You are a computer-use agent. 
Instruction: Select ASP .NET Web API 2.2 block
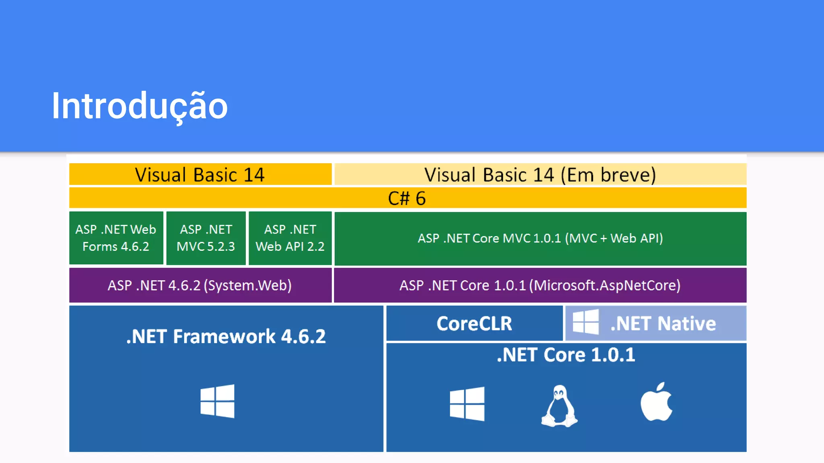(x=290, y=238)
